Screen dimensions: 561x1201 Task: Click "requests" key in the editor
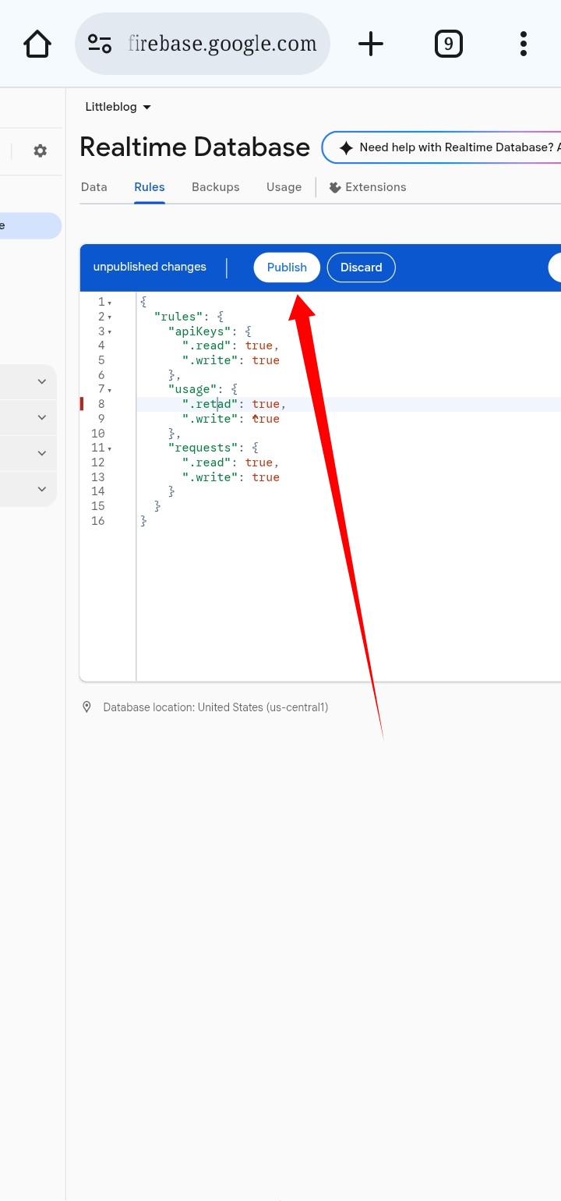[203, 448]
